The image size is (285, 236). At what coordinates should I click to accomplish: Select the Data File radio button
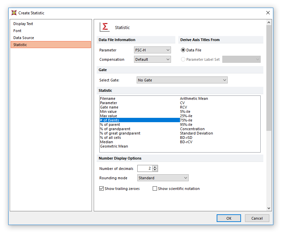click(183, 50)
